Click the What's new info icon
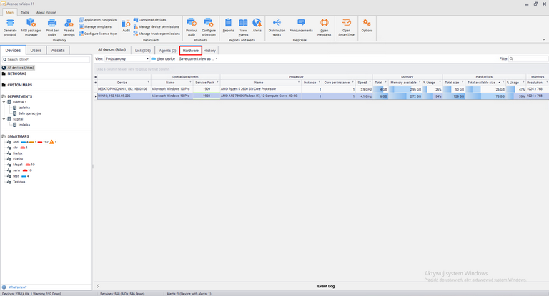The width and height of the screenshot is (549, 296). click(x=4, y=287)
